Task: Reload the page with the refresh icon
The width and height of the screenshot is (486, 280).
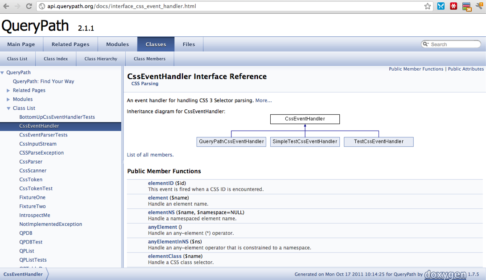Action: [29, 6]
